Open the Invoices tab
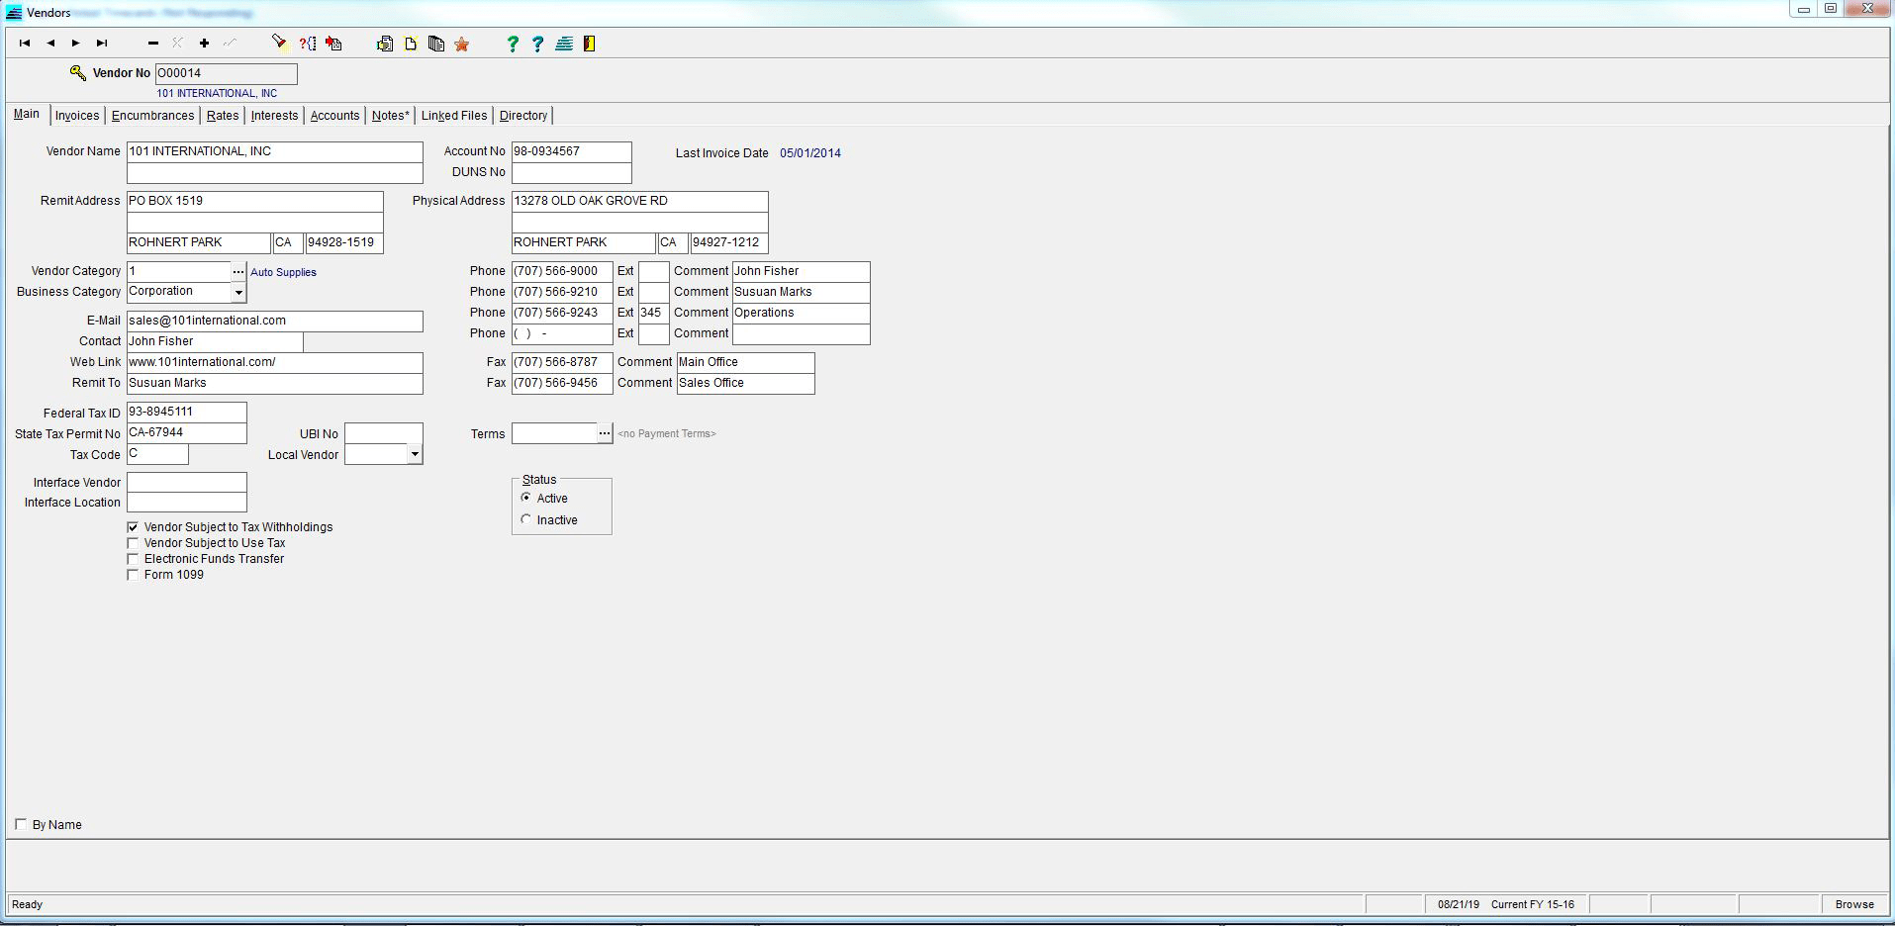Viewport: 1895px width, 926px height. (77, 116)
